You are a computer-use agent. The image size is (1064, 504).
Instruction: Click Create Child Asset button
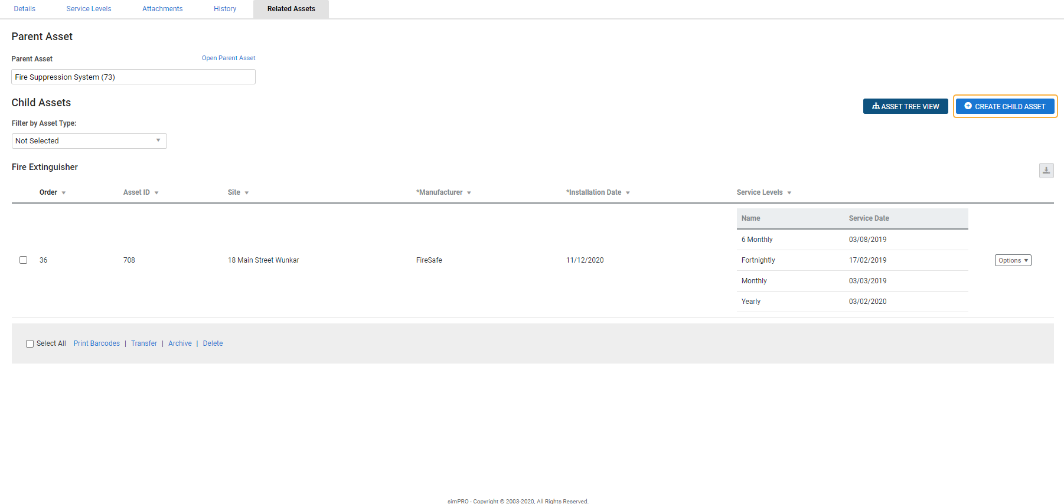click(1004, 106)
